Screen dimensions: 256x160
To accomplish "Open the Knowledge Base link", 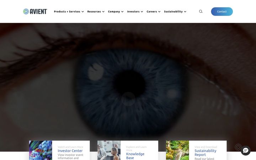I will tap(135, 156).
